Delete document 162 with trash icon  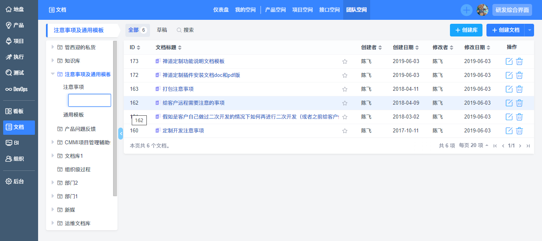coord(519,103)
